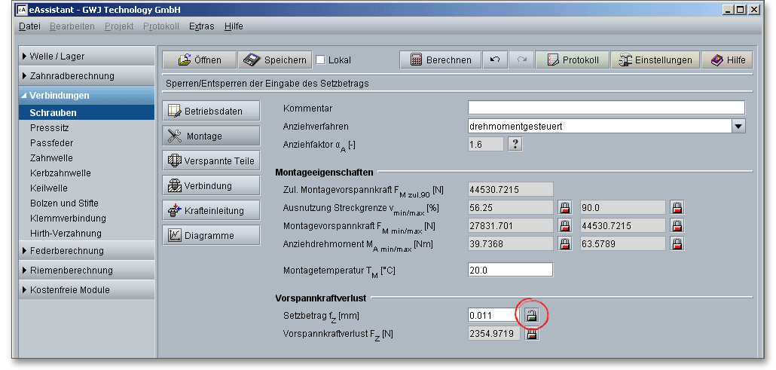Enable the Lokal checkbox

tap(320, 60)
